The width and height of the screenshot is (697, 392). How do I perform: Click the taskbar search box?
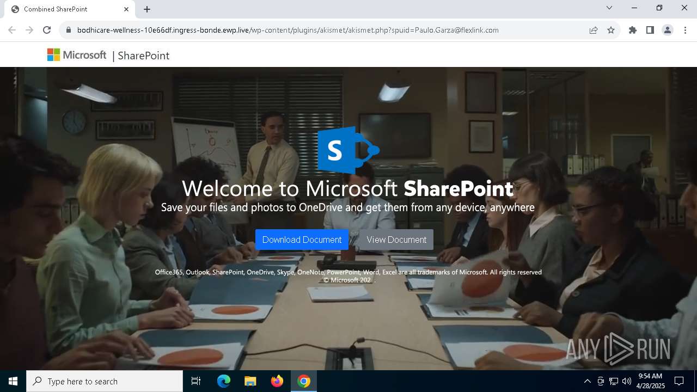[x=105, y=381]
